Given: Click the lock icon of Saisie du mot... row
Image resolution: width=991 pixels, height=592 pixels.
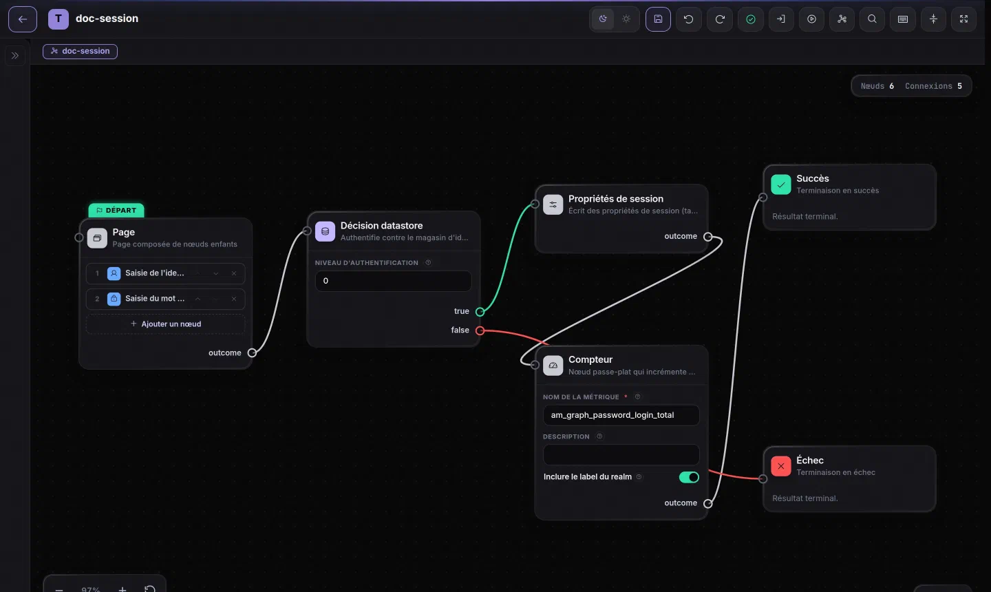Looking at the screenshot, I should pyautogui.click(x=114, y=299).
